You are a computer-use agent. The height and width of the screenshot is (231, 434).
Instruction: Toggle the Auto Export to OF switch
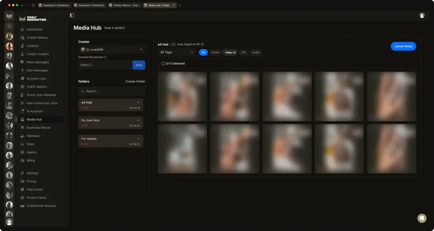173,44
